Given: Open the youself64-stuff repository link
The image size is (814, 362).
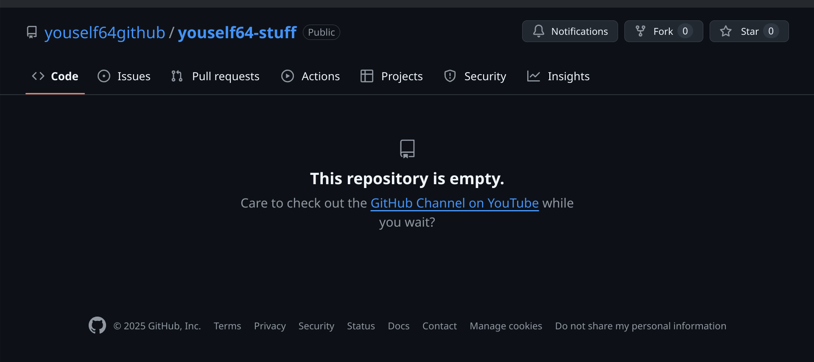Looking at the screenshot, I should tap(237, 33).
